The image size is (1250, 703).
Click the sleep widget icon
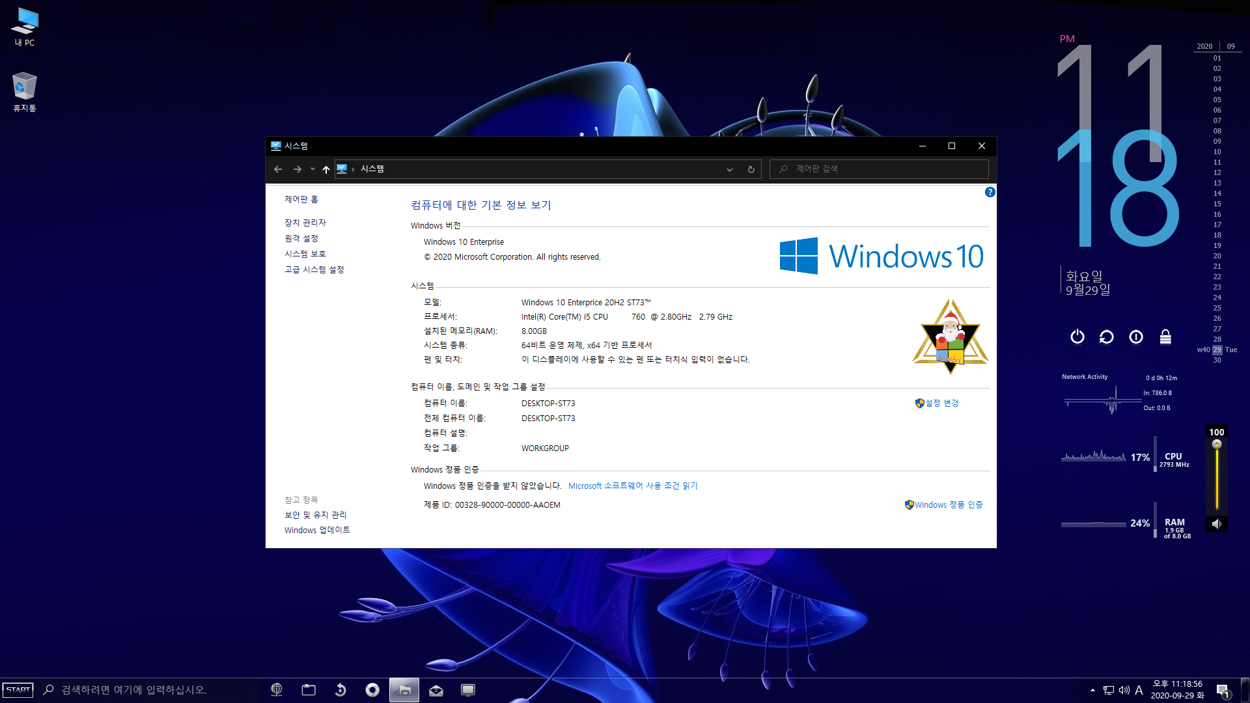[x=1136, y=337]
